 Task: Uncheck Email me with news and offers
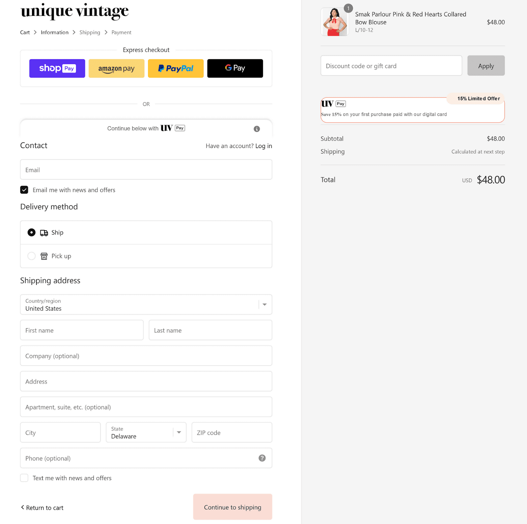24,190
